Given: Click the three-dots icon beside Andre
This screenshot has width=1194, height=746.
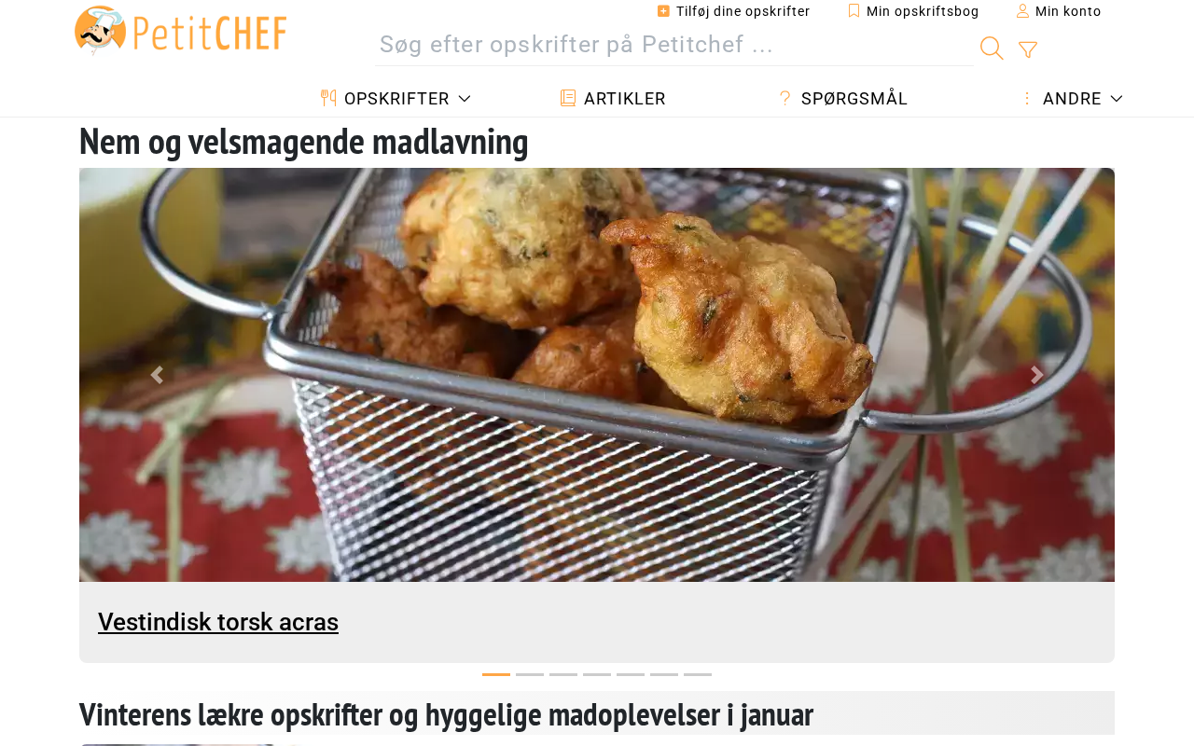Looking at the screenshot, I should [1027, 99].
